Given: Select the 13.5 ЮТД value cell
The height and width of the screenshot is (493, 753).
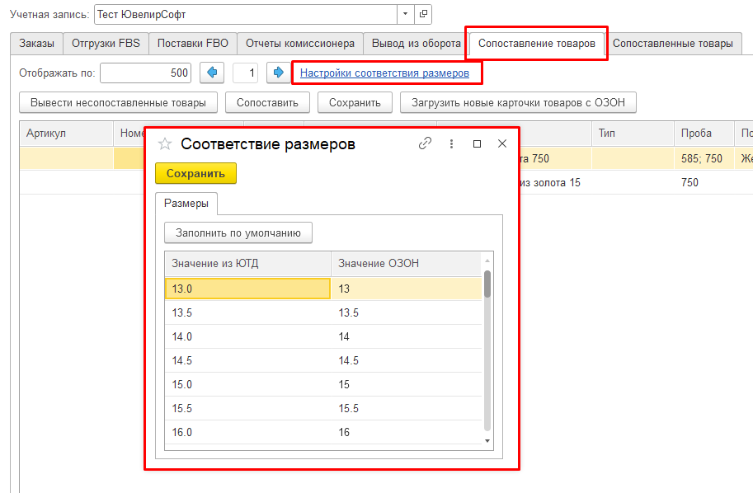Looking at the screenshot, I should [247, 312].
